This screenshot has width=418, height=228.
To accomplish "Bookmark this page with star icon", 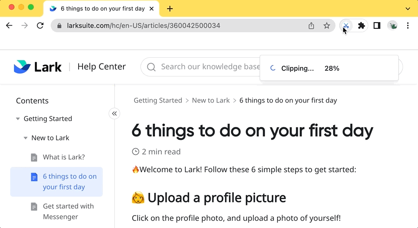I will coord(327,26).
